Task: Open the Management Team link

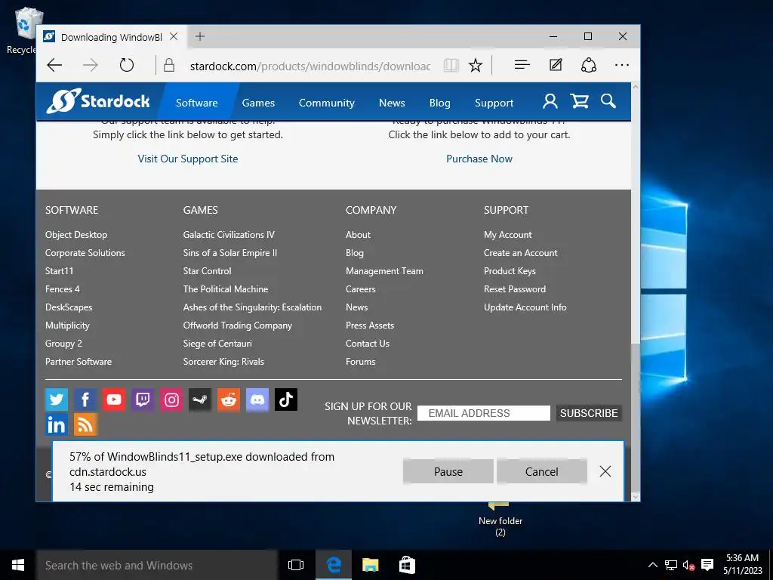Action: pyautogui.click(x=384, y=271)
